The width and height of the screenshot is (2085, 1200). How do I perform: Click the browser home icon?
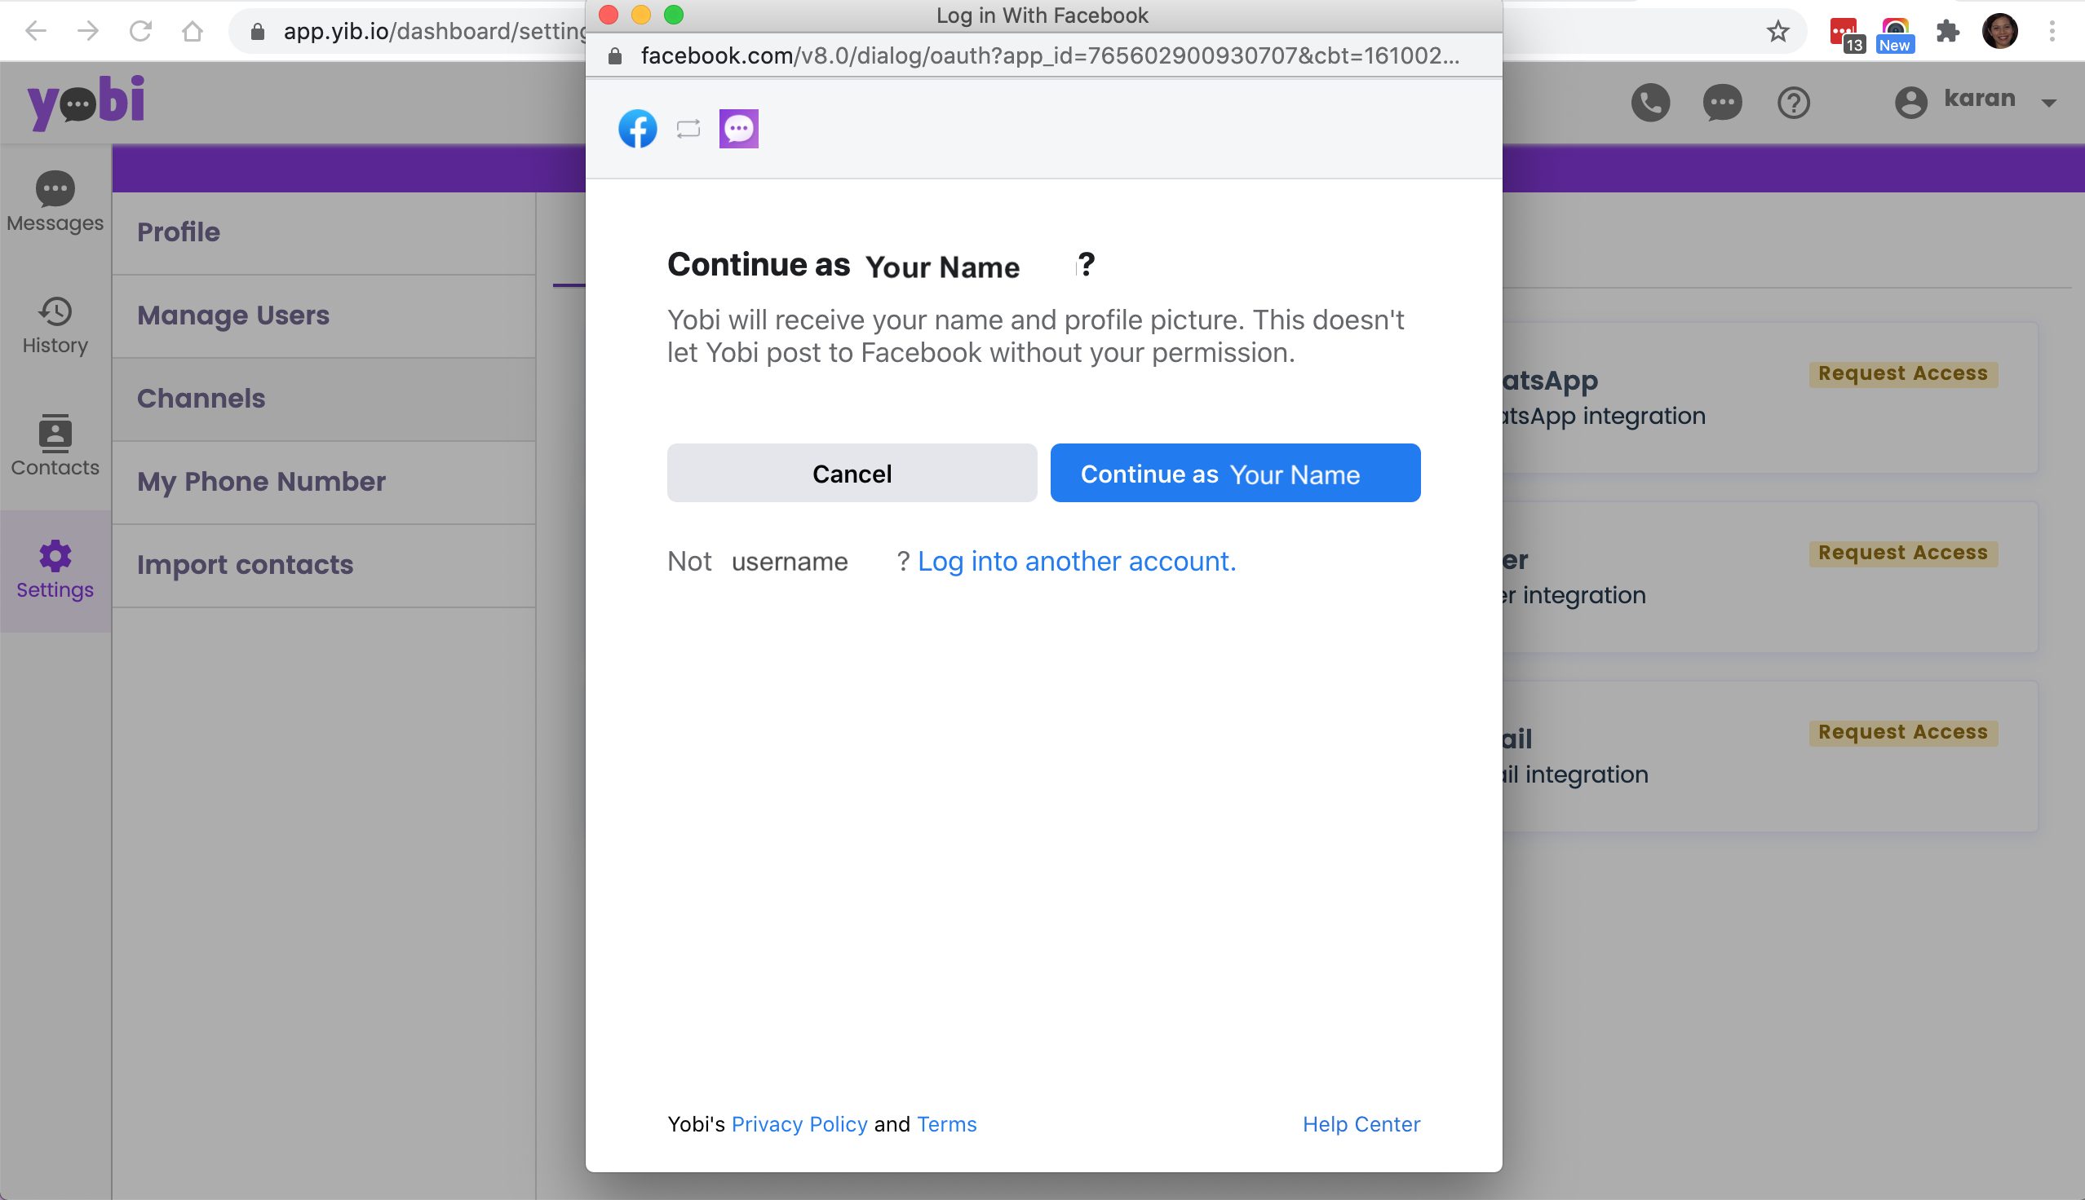(x=192, y=31)
